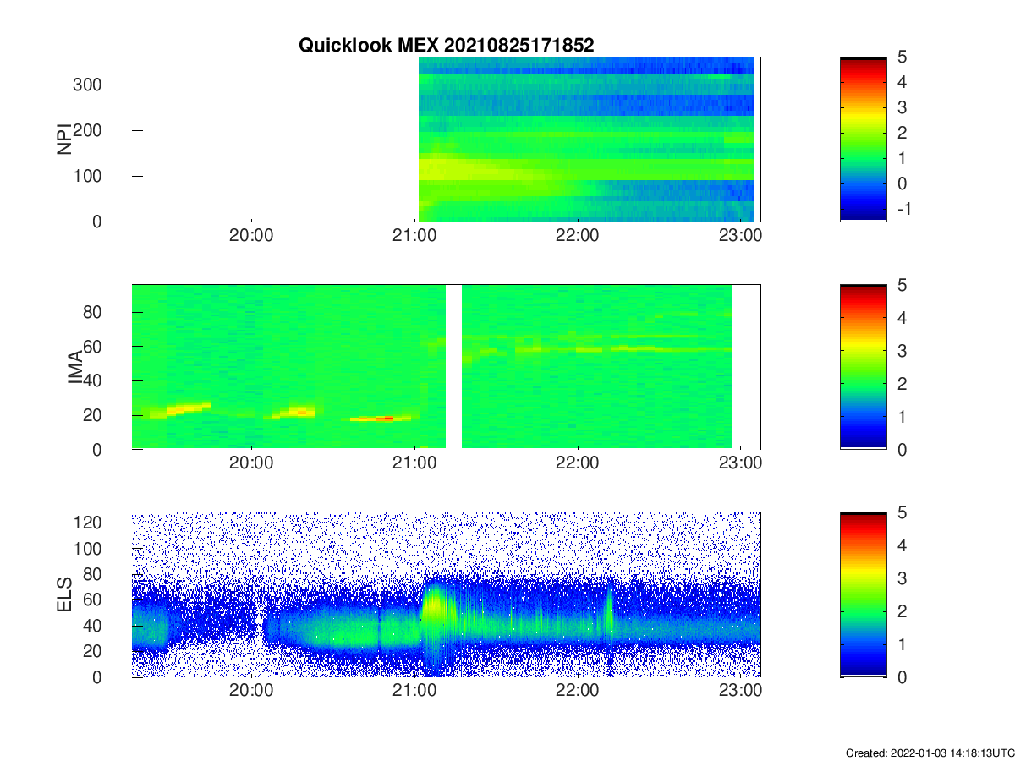The image size is (1015, 761).
Task: Click the "3" label on NPI colorbar
Action: click(x=902, y=108)
